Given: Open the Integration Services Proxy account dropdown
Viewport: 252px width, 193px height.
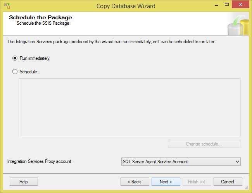Looking at the screenshot, I should pyautogui.click(x=181, y=162).
